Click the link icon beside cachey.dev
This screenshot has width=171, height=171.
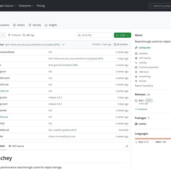(136, 47)
